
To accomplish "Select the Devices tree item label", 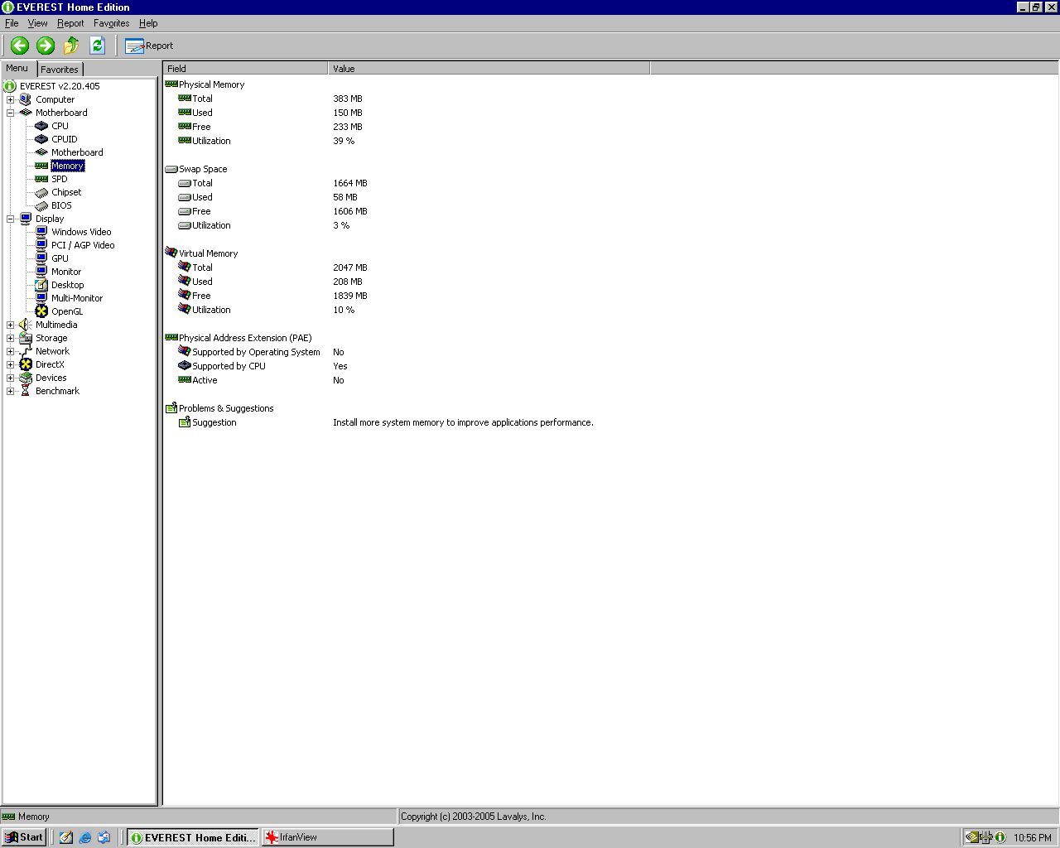I will 51,378.
